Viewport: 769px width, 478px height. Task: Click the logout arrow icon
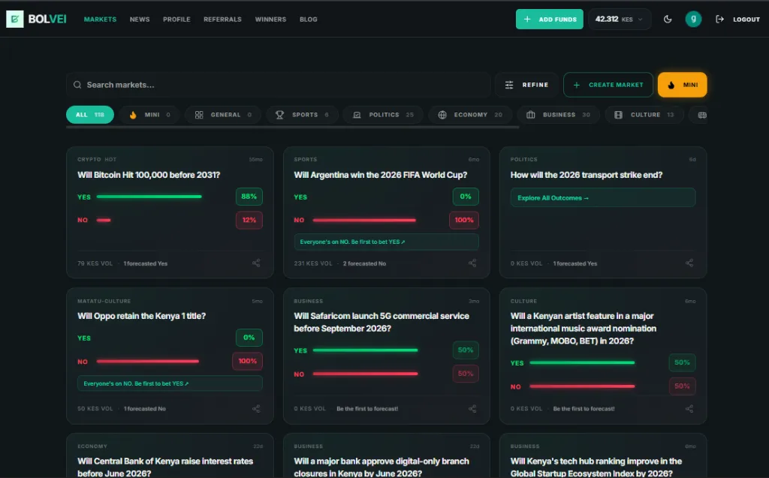(719, 19)
